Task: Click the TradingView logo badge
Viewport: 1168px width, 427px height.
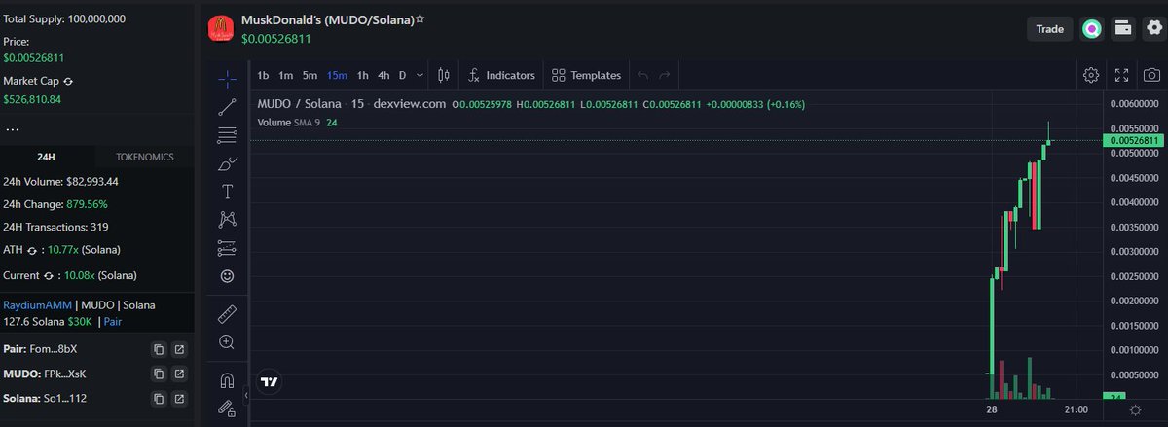Action: coord(270,382)
